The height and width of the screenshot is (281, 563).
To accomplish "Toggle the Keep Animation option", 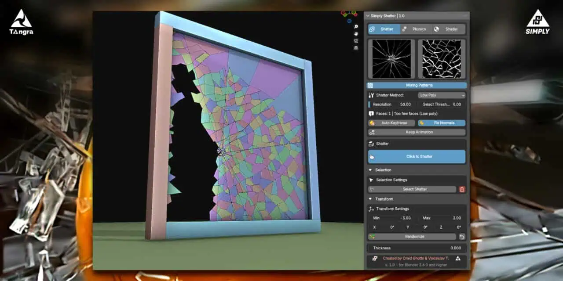I will point(417,132).
